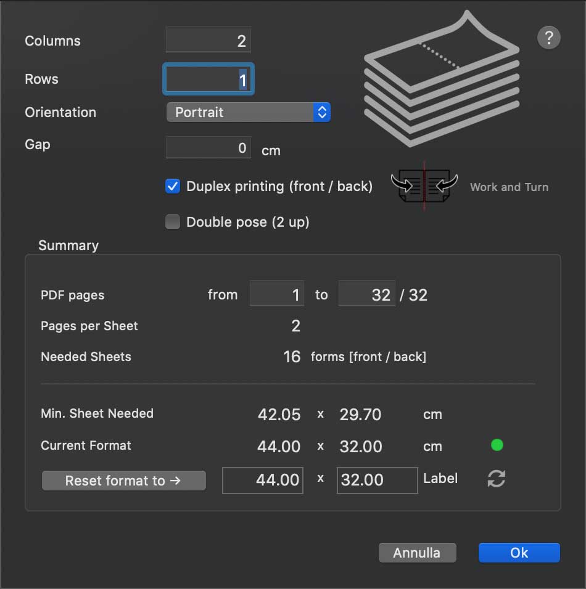The image size is (586, 589).
Task: Enable Double pose (2 up)
Action: tap(173, 222)
